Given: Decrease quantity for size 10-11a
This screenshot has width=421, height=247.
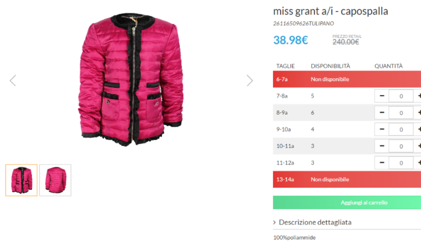Looking at the screenshot, I should pos(382,146).
